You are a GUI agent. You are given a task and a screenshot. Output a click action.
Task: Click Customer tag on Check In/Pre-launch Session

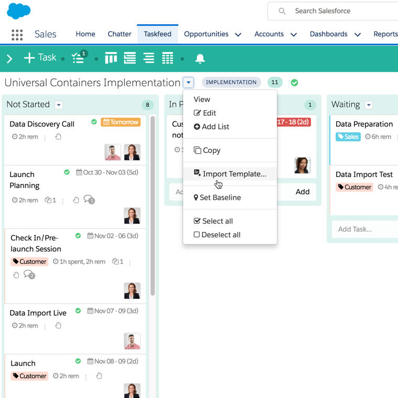(x=29, y=261)
